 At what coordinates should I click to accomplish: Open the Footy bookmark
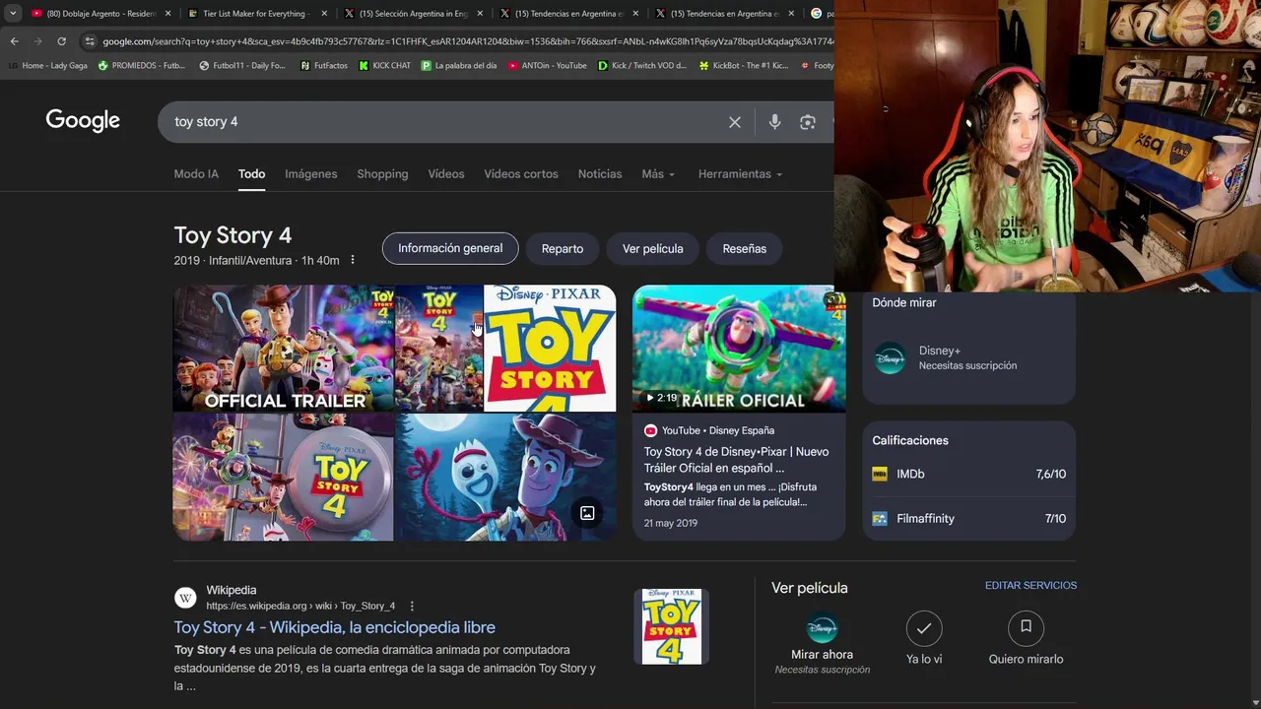point(817,66)
